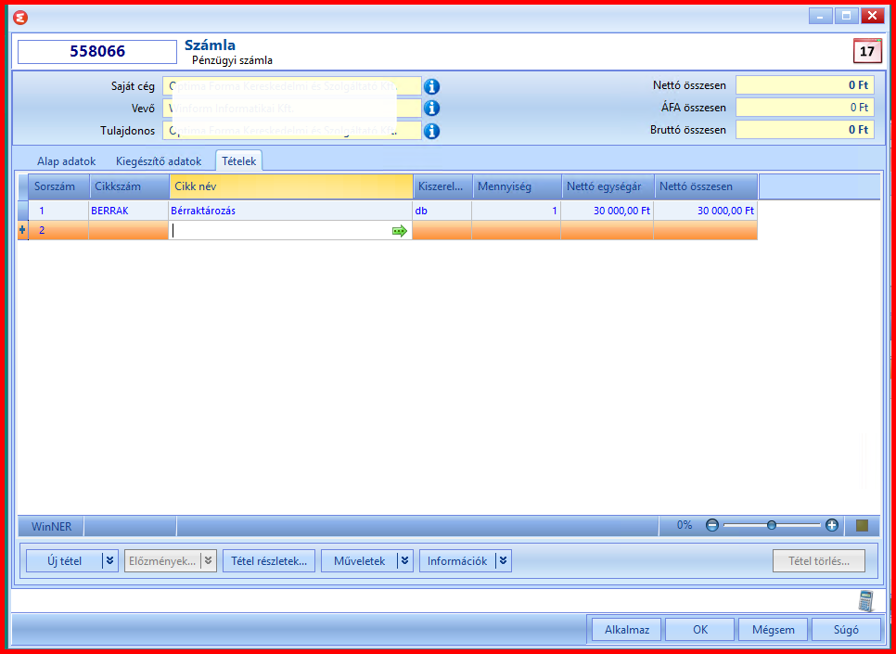
Task: Click the brown square icon in the status bar
Action: [x=863, y=525]
